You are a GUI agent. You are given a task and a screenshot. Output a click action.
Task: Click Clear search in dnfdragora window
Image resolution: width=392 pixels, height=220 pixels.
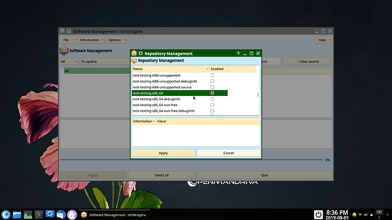[x=307, y=61]
